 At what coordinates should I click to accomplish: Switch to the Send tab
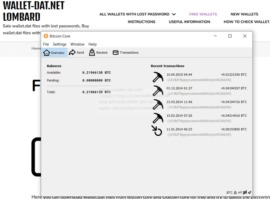pyautogui.click(x=77, y=53)
